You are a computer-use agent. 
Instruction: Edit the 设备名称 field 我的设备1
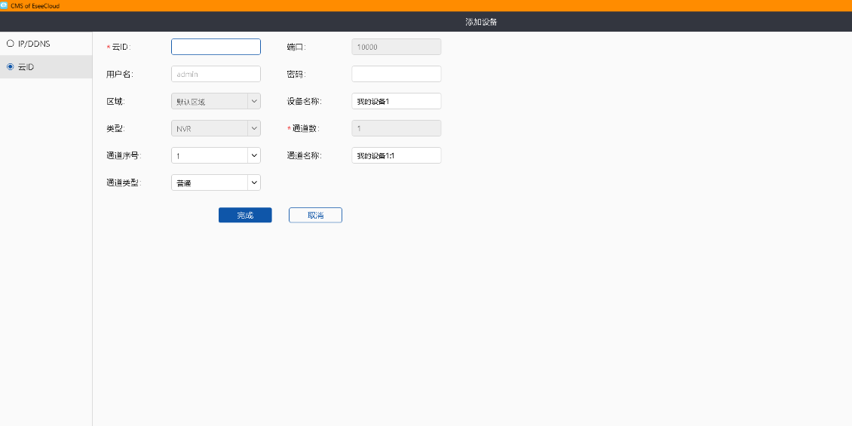(396, 101)
